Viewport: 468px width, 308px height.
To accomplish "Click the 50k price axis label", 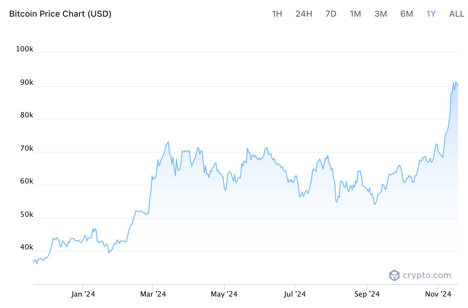I will (27, 214).
